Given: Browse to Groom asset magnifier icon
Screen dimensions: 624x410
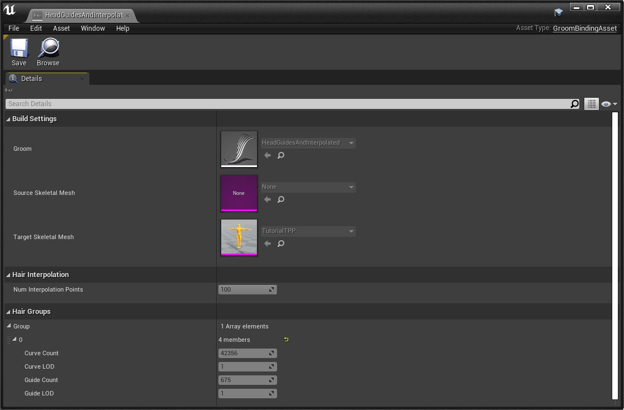Looking at the screenshot, I should 281,155.
